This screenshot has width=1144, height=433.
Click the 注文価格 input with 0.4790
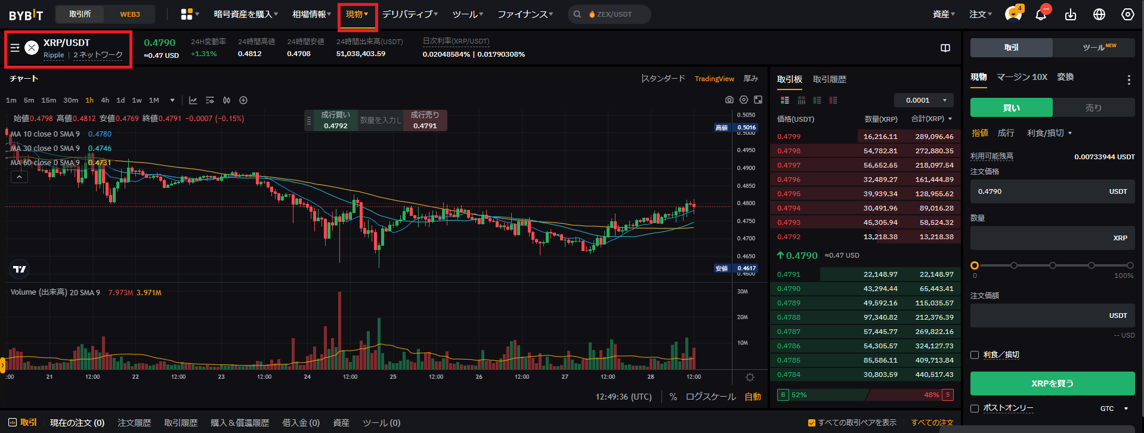click(1052, 191)
